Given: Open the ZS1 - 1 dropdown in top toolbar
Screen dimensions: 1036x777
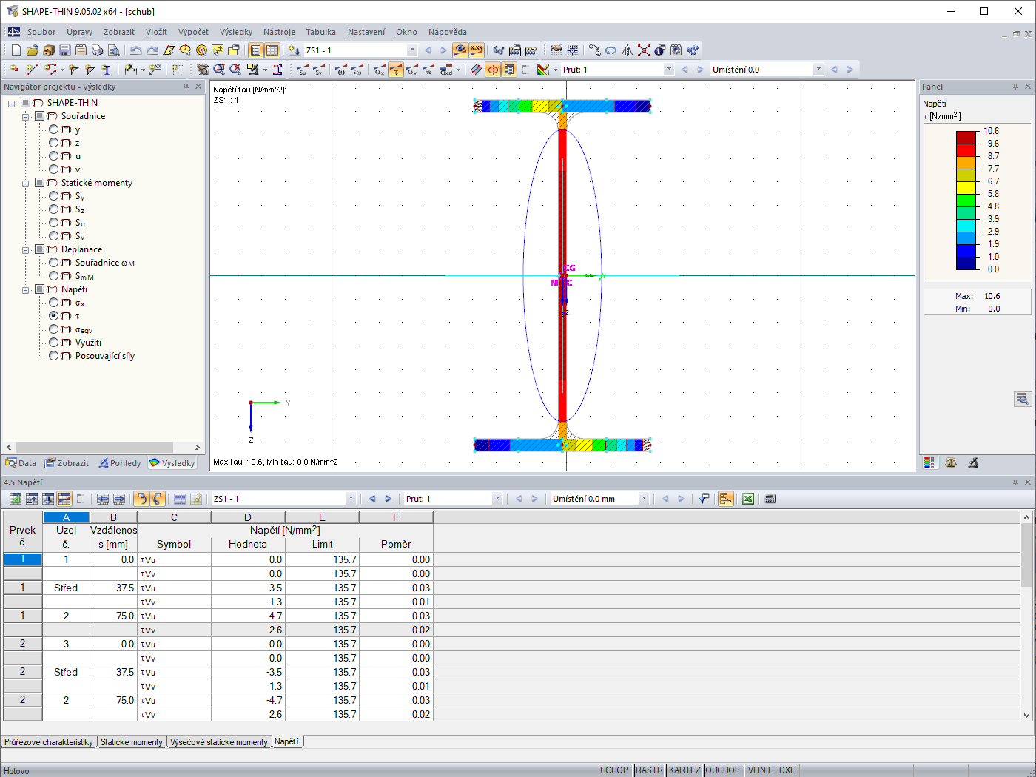Looking at the screenshot, I should click(412, 50).
